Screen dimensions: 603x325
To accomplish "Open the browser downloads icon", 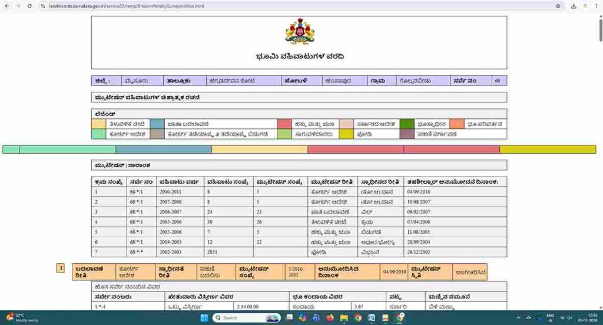I will tap(574, 6).
